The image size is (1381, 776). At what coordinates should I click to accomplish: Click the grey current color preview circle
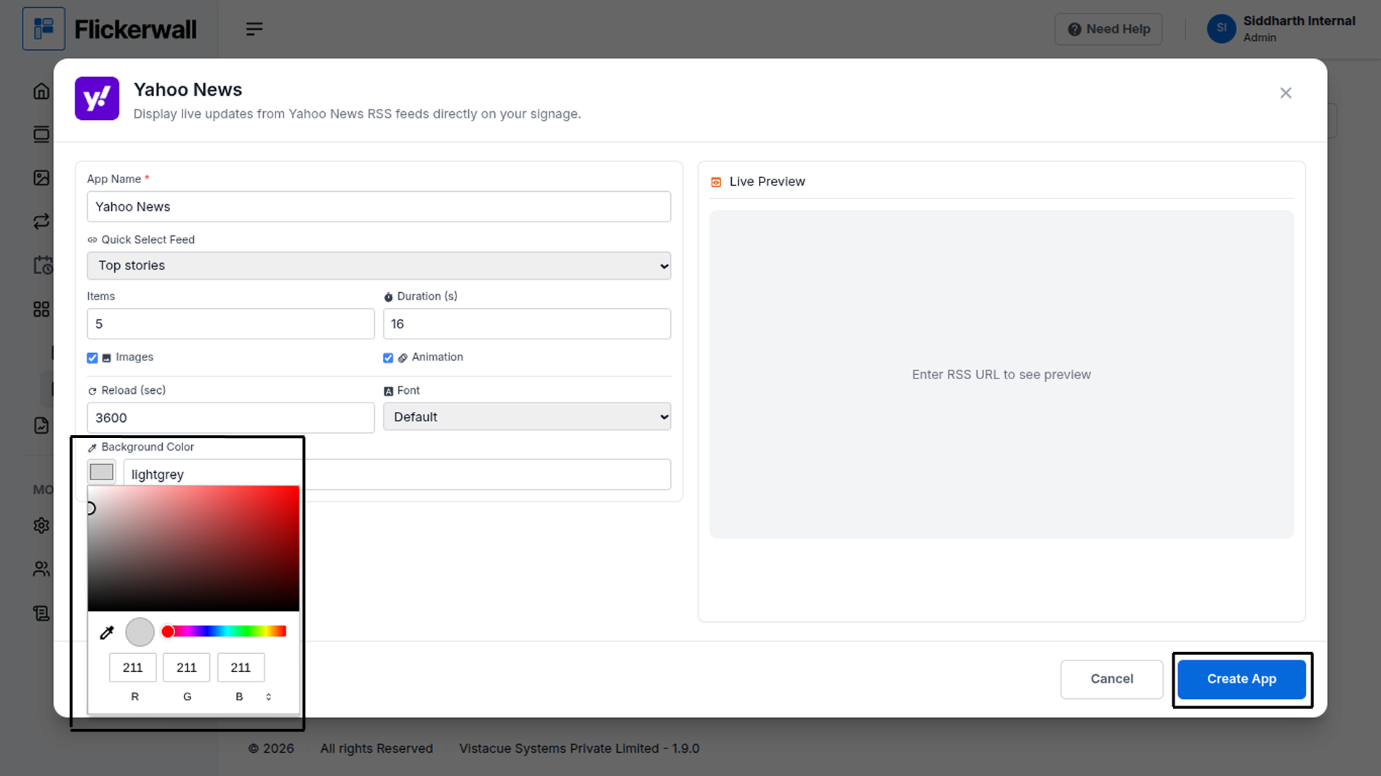pos(140,632)
